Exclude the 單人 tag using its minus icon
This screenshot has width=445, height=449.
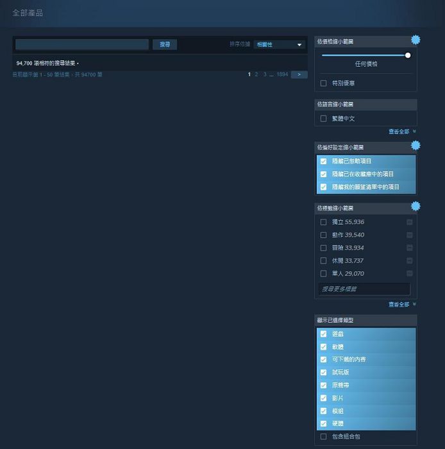point(410,273)
